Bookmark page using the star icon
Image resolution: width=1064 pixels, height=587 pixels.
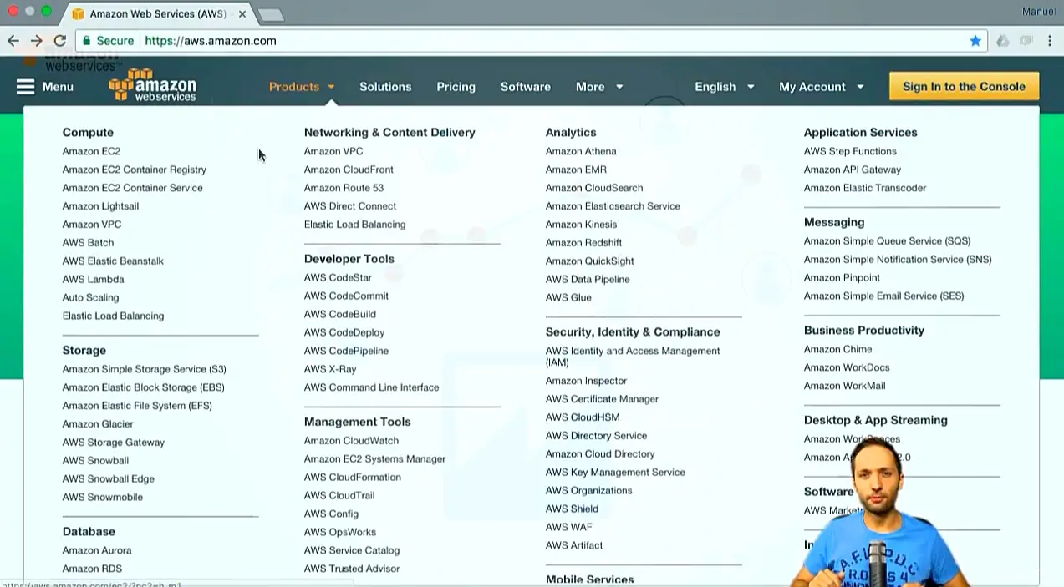(975, 40)
